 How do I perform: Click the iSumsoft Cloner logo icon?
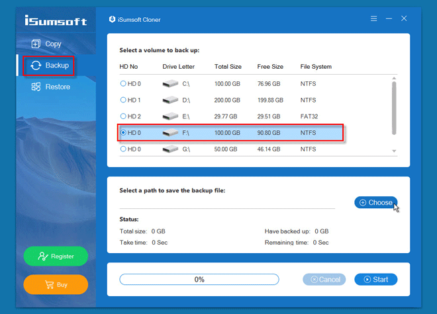(x=112, y=19)
